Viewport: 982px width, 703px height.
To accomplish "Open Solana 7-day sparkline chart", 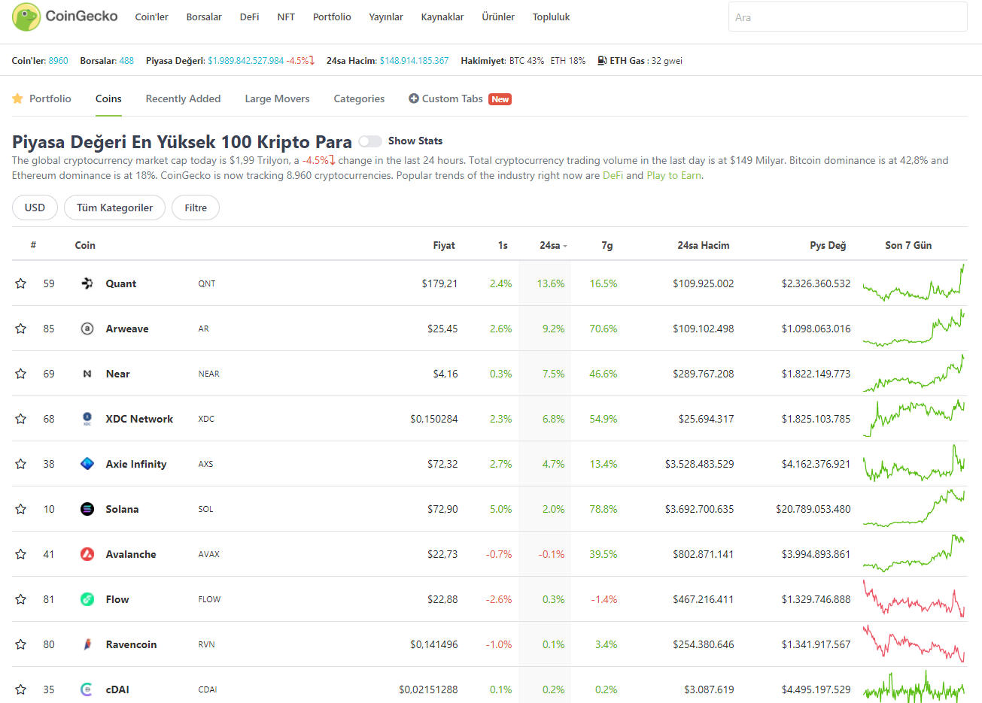I will tap(914, 509).
